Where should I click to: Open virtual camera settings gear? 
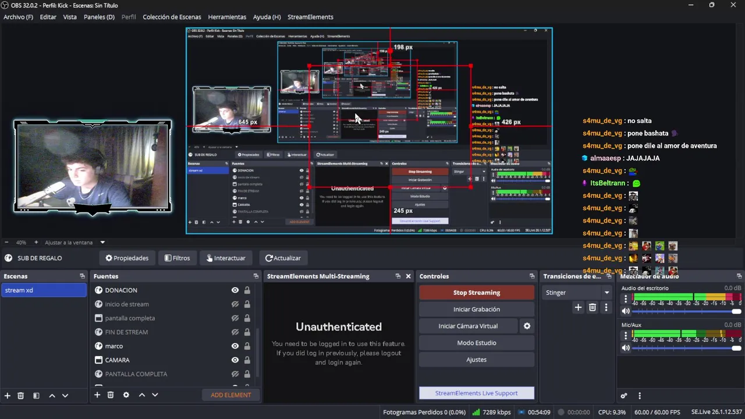pos(527,326)
